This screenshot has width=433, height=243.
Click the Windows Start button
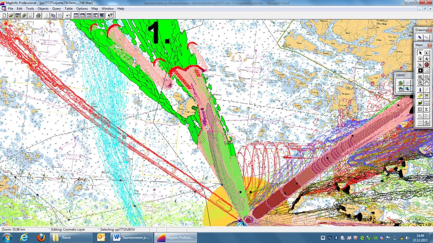pyautogui.click(x=7, y=238)
